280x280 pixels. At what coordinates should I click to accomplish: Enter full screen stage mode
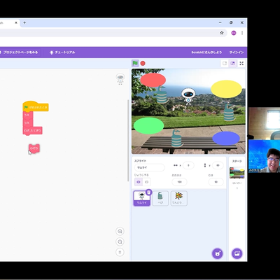241,63
